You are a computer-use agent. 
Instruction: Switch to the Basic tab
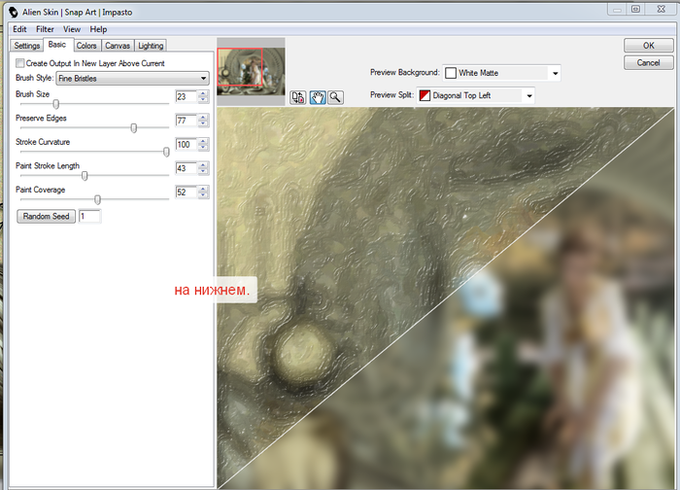pos(57,45)
